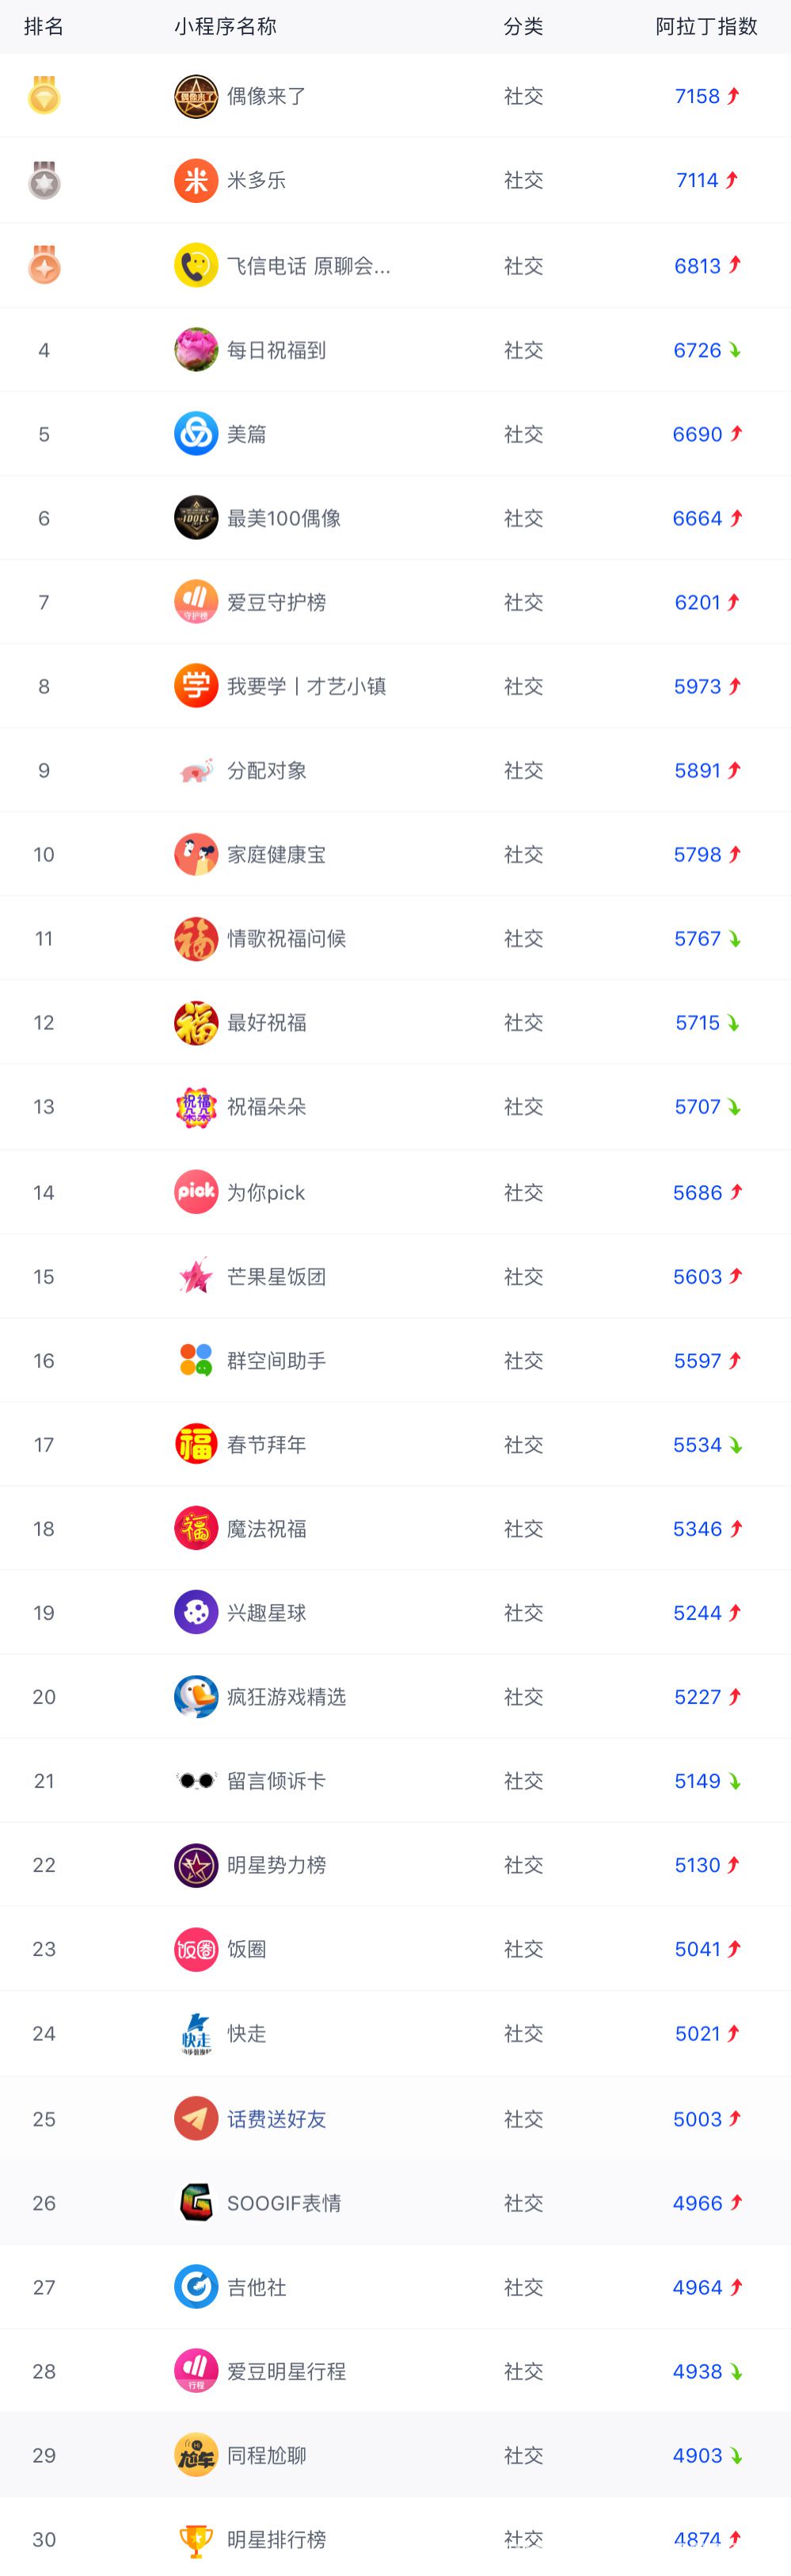This screenshot has width=791, height=2576.
Task: Select the yellow 飞信电话 phone icon
Action: point(196,266)
